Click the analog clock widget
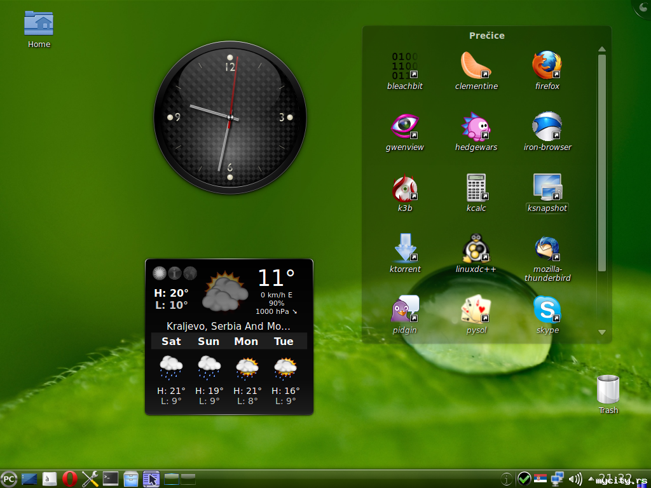 230,118
